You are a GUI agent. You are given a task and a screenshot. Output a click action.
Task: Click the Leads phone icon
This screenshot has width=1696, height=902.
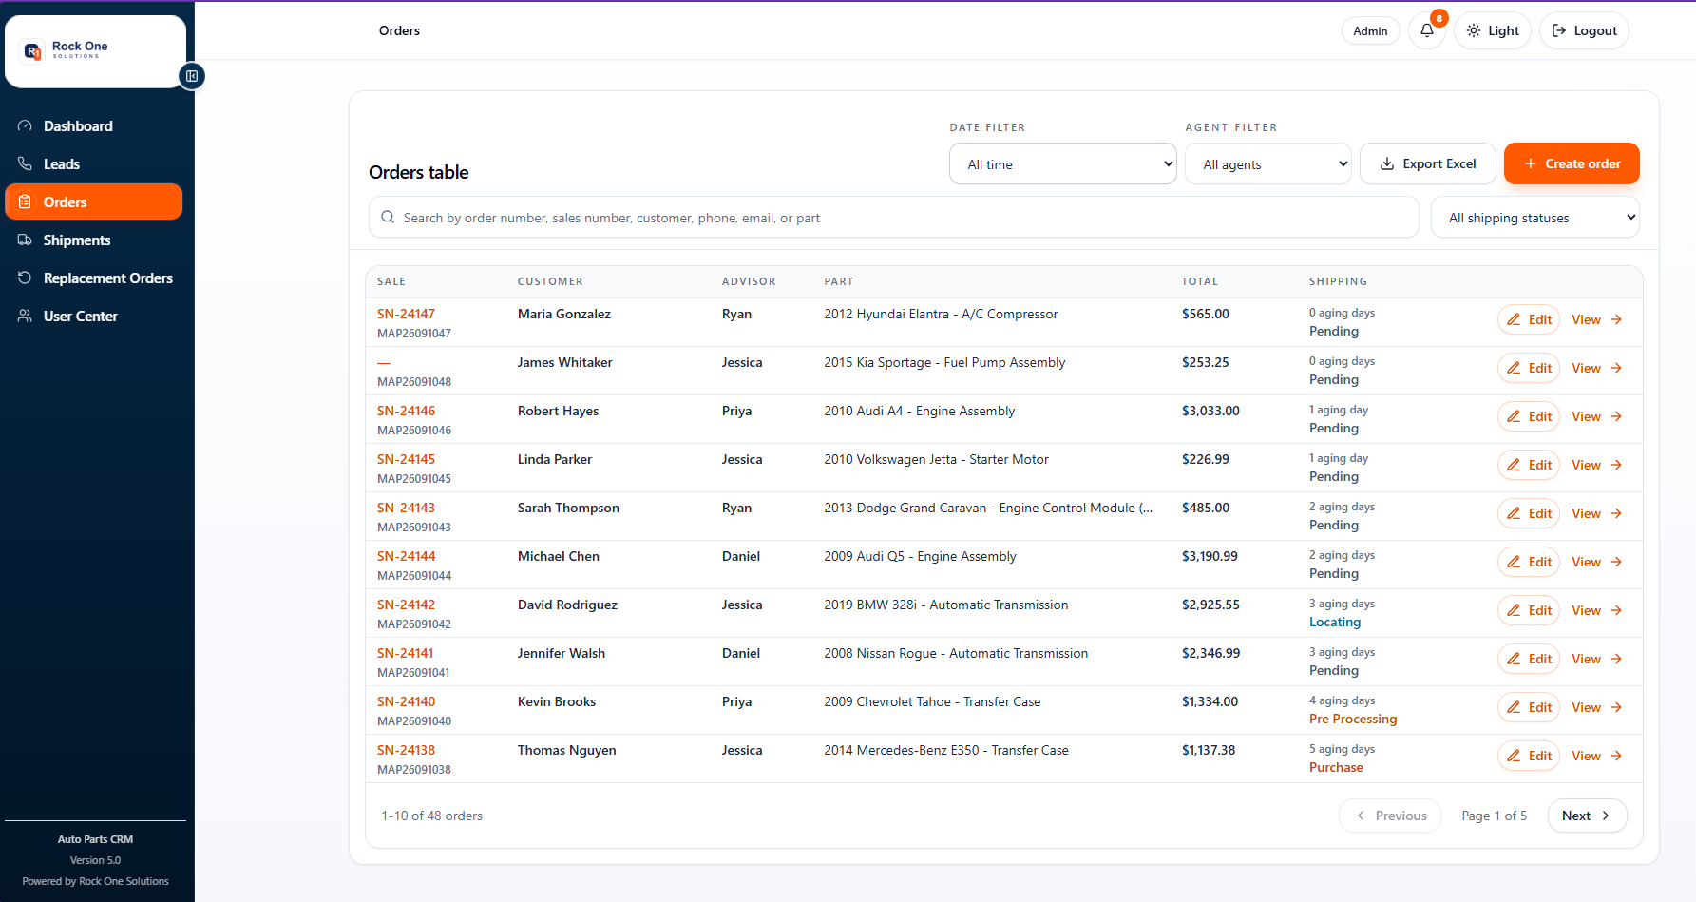[x=25, y=163]
